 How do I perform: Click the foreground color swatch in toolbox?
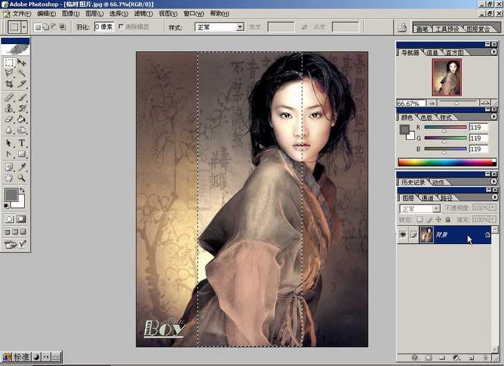pyautogui.click(x=10, y=194)
